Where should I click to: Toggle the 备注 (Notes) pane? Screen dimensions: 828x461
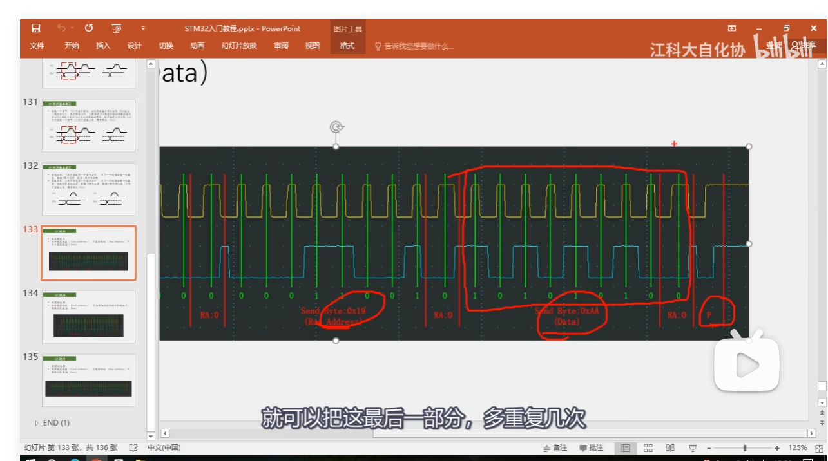point(555,447)
